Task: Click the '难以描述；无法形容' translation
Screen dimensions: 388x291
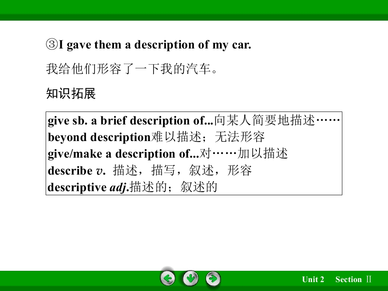Action: click(x=208, y=137)
